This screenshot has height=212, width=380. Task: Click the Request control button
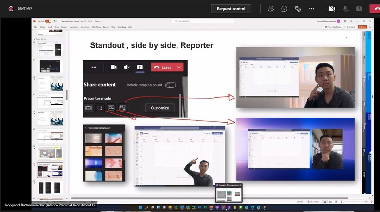(231, 9)
